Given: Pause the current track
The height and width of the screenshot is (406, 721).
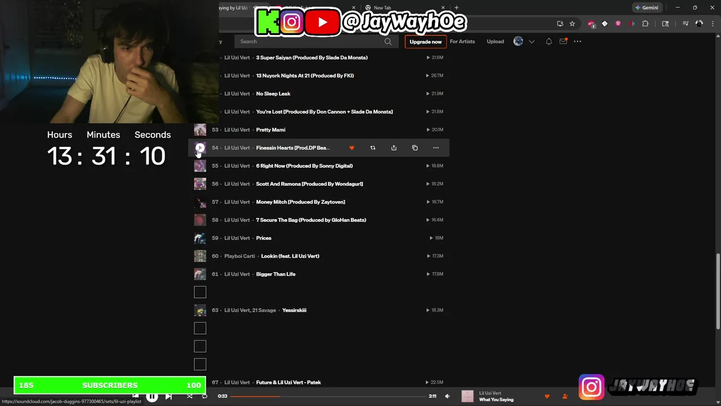Looking at the screenshot, I should point(152,396).
